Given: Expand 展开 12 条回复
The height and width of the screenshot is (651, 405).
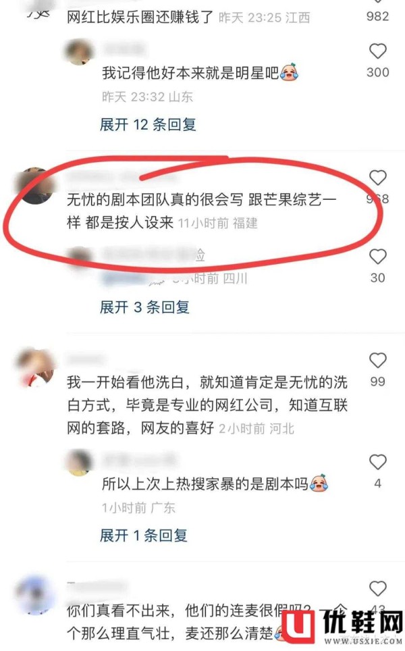Looking at the screenshot, I should click(148, 124).
